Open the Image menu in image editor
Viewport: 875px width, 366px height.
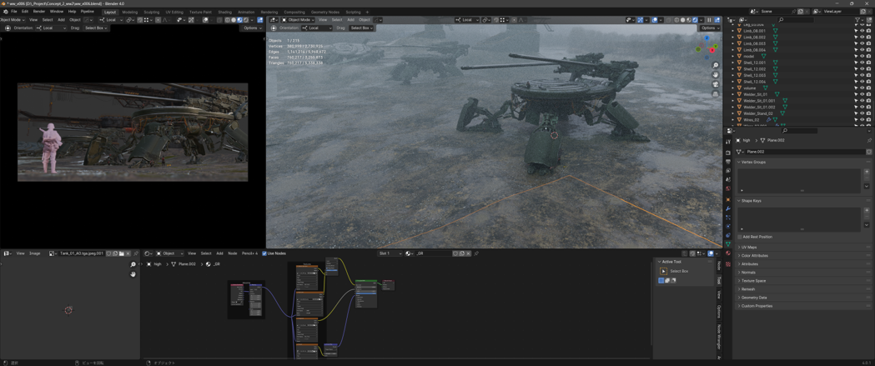[x=34, y=253]
